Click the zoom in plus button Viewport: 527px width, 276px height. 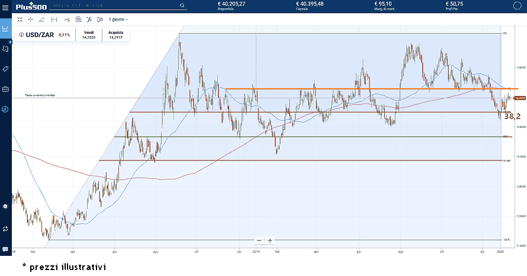click(x=270, y=240)
